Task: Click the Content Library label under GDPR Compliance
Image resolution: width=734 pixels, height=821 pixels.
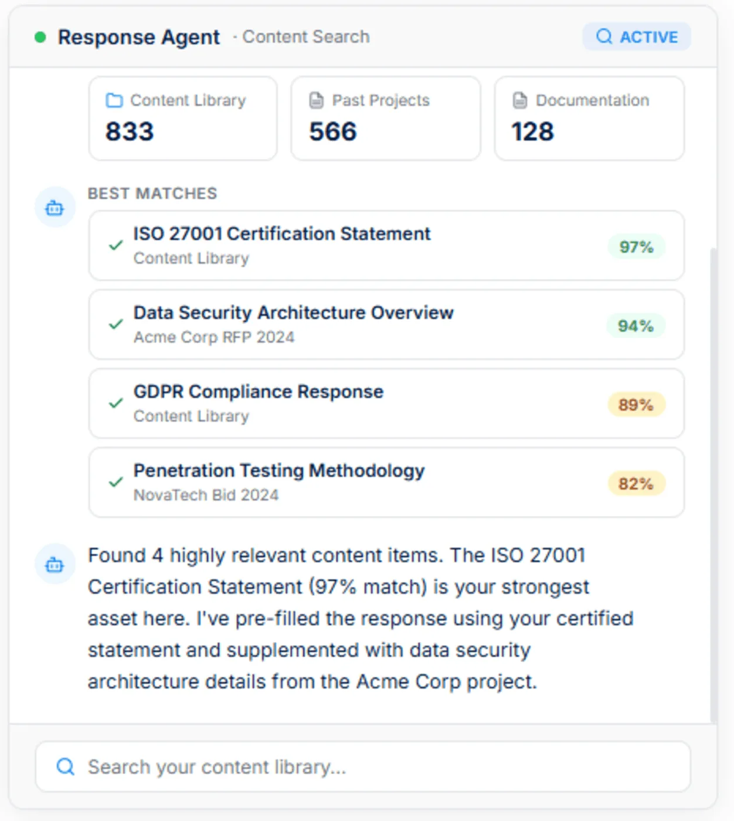Action: tap(191, 416)
